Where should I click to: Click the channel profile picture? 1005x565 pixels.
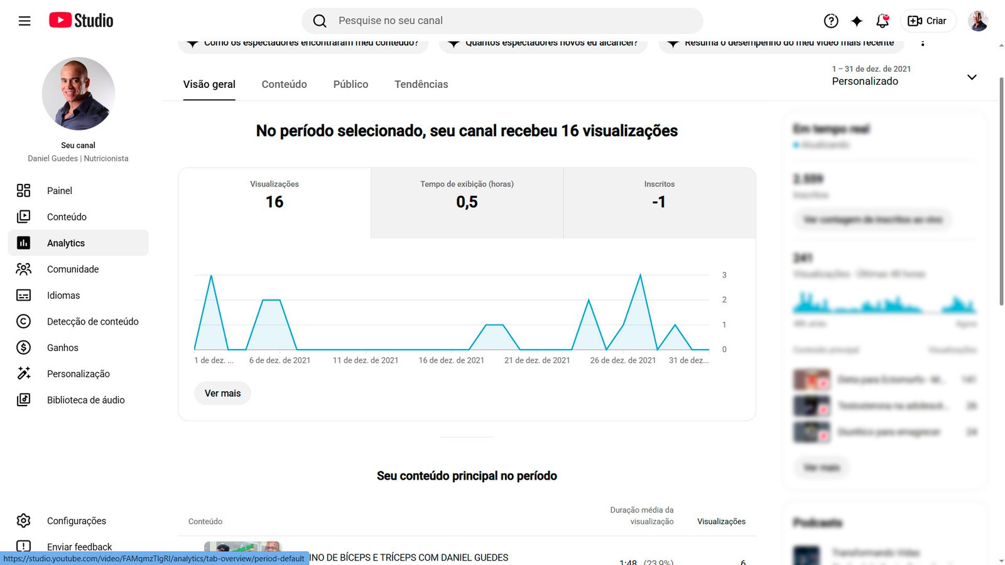tap(79, 94)
